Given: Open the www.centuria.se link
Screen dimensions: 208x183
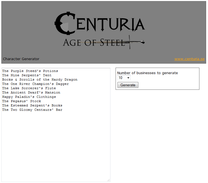Looking at the screenshot, I should (189, 59).
